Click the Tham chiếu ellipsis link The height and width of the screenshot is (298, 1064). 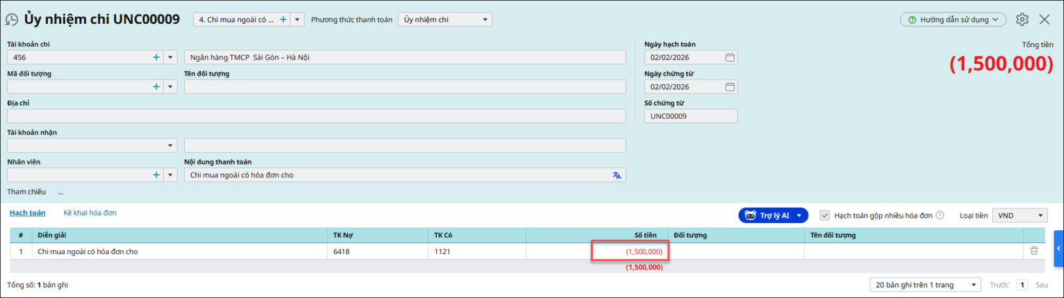(x=61, y=192)
